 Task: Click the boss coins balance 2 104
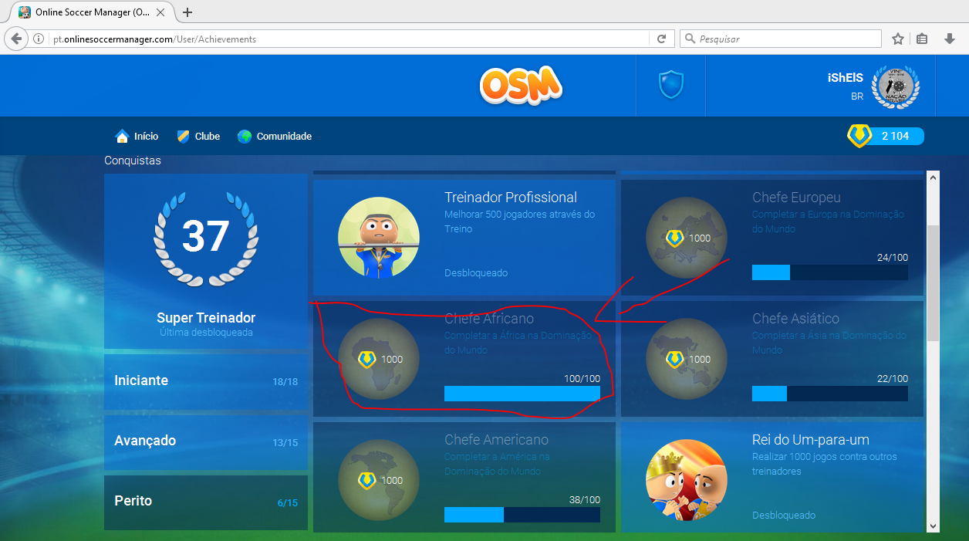(886, 136)
